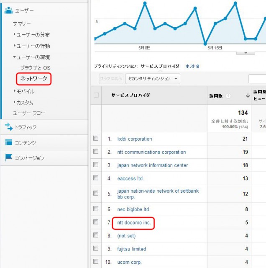
Task: Open ntt communications corporation link
Action: [x=151, y=152]
